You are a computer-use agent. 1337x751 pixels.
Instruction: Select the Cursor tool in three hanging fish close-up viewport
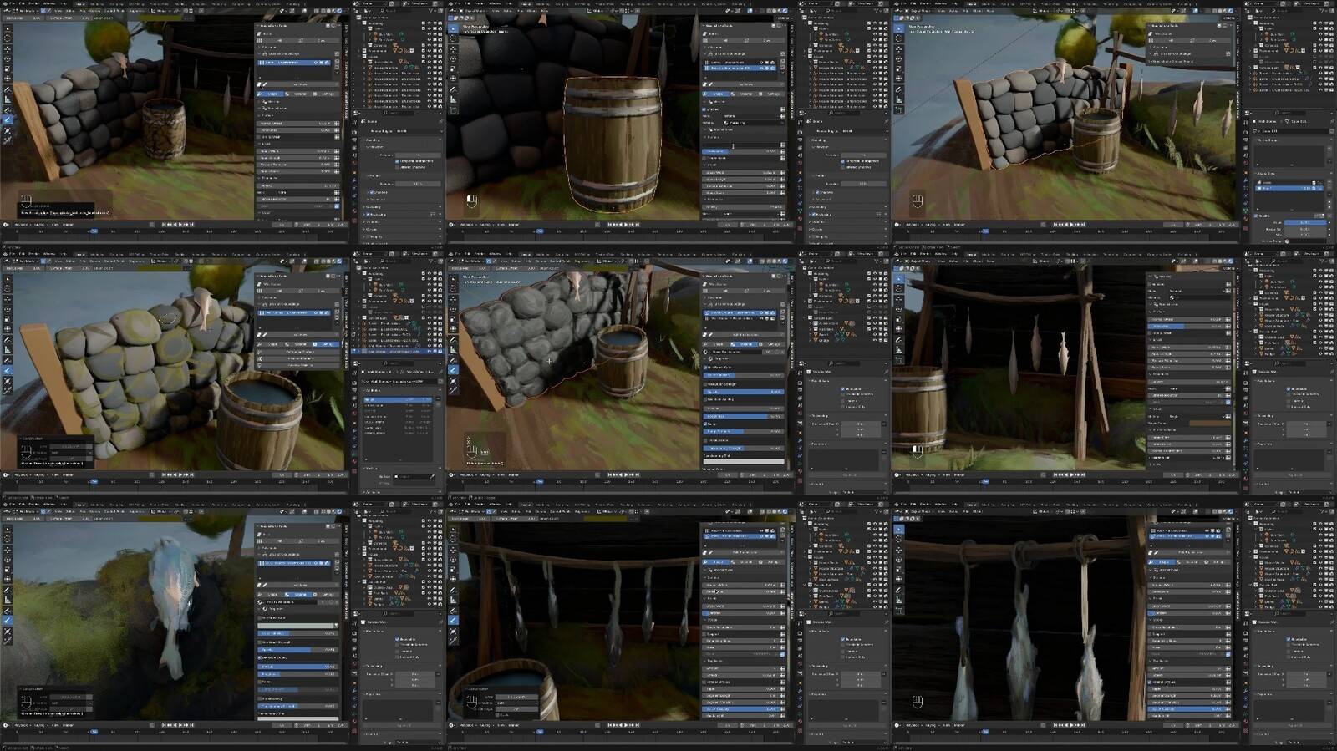tap(899, 540)
